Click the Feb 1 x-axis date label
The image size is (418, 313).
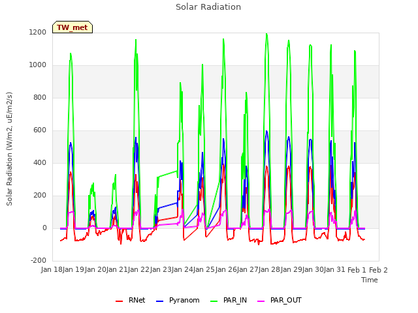357,270
